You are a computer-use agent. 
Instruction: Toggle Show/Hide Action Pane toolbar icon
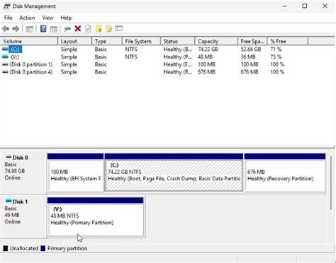(54, 29)
